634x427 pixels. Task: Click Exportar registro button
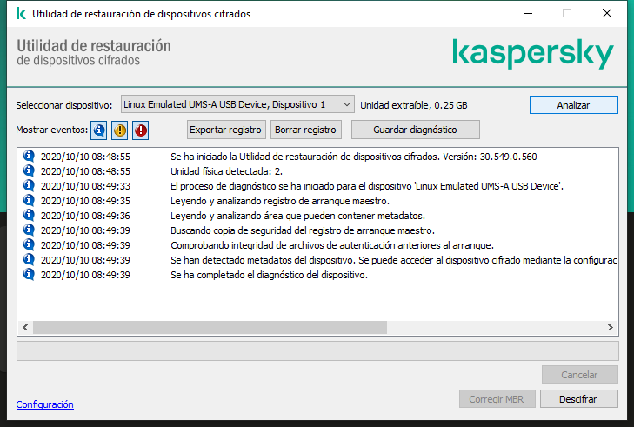click(227, 130)
